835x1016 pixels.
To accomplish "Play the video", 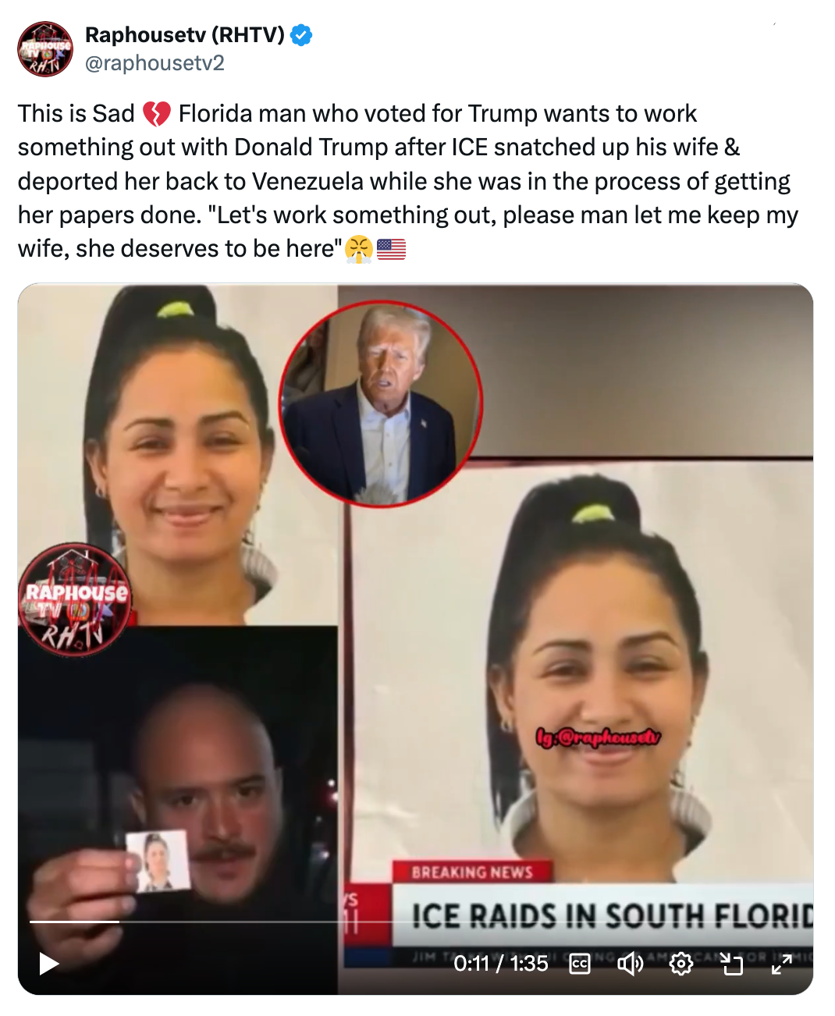I will pos(48,964).
